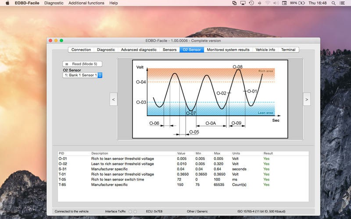Open the Monitored system results tab
This screenshot has width=351, height=219.
pyautogui.click(x=228, y=49)
